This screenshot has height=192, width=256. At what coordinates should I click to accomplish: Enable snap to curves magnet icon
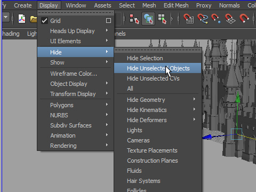coord(203,19)
